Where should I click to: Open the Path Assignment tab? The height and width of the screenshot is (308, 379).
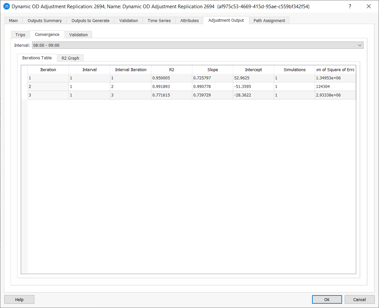pos(269,20)
